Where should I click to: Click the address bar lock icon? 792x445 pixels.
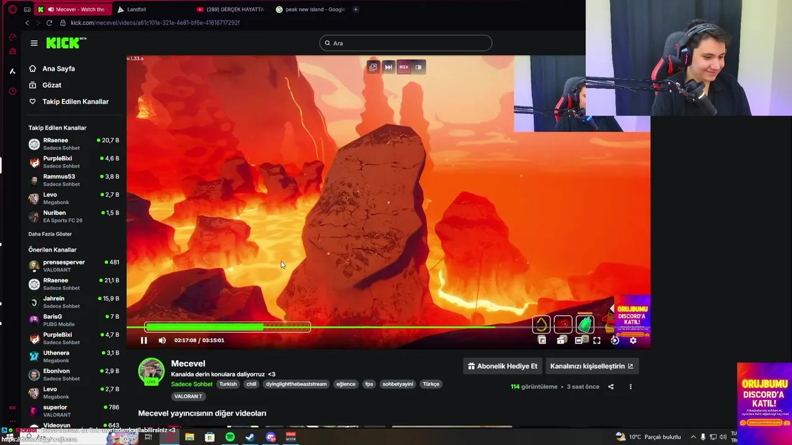click(x=62, y=23)
